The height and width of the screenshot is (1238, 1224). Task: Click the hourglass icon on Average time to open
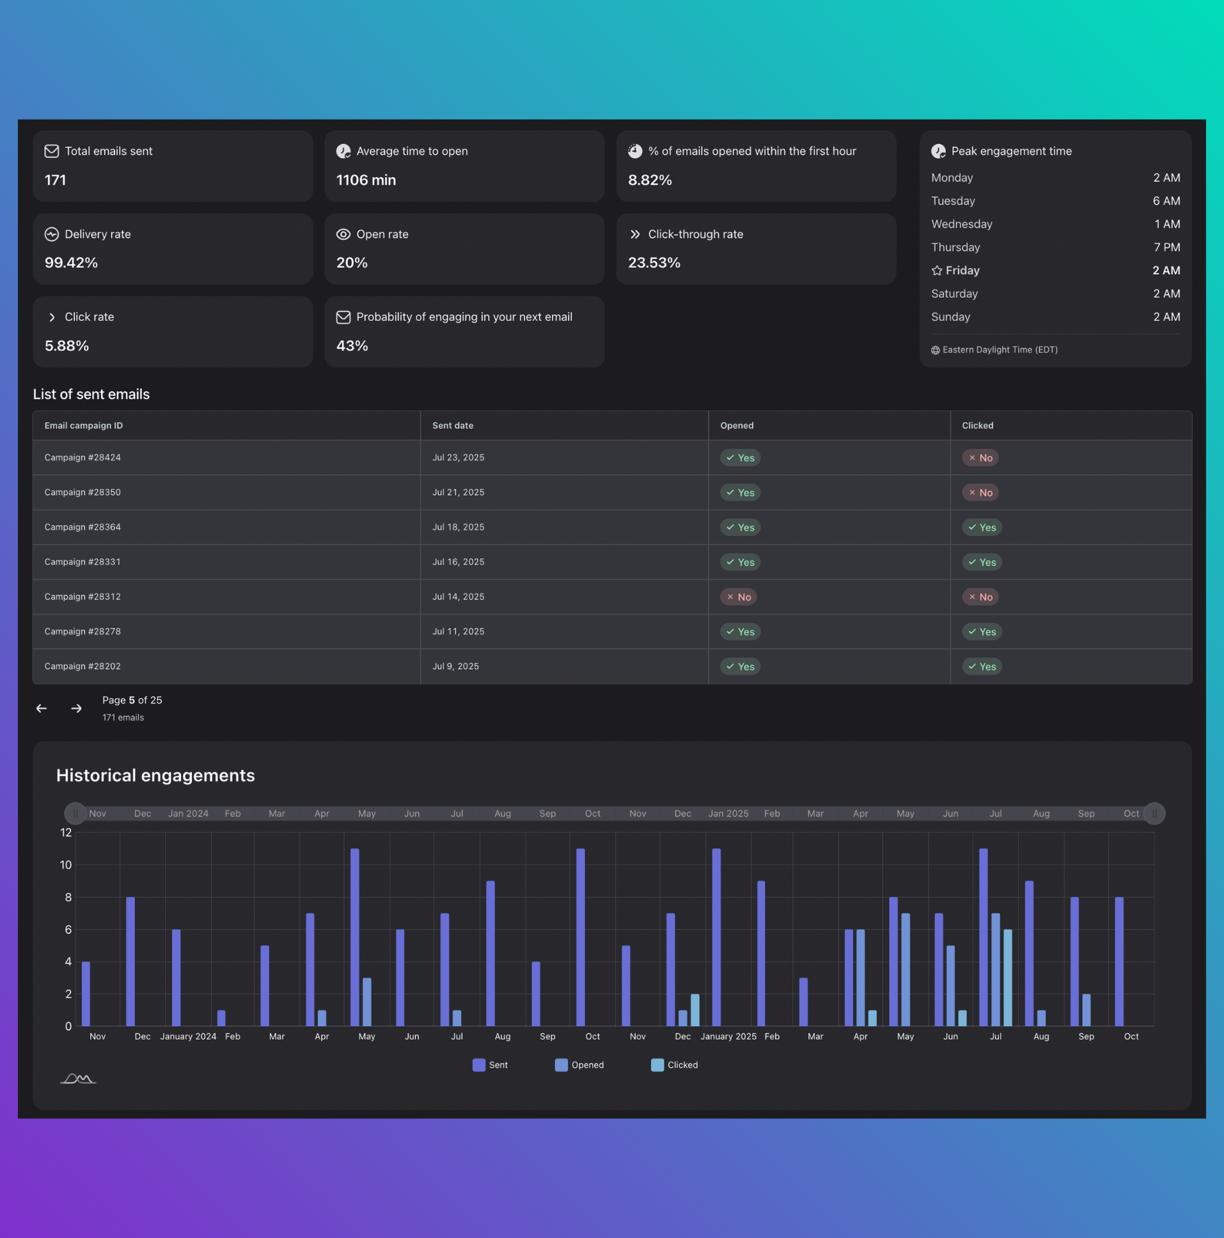[343, 151]
